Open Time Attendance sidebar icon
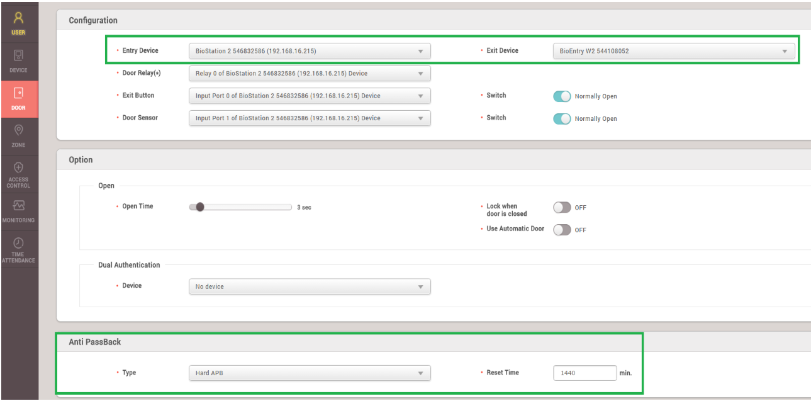The image size is (811, 401). (x=18, y=249)
